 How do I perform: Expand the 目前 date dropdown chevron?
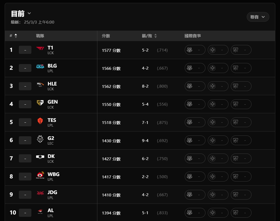(x=29, y=13)
